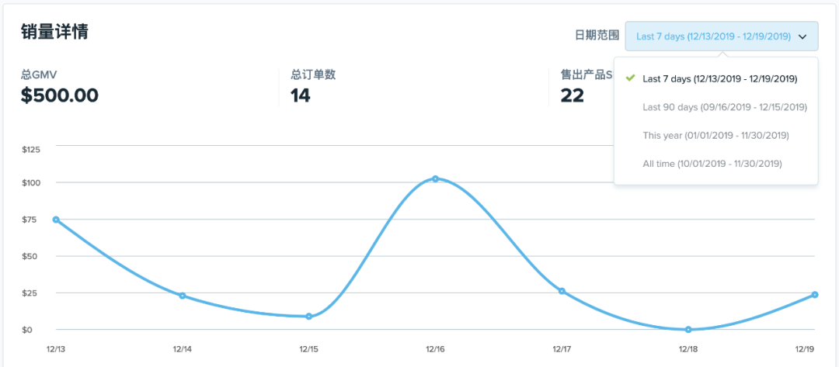
Task: Select the 12/15 data point
Action: (x=308, y=317)
